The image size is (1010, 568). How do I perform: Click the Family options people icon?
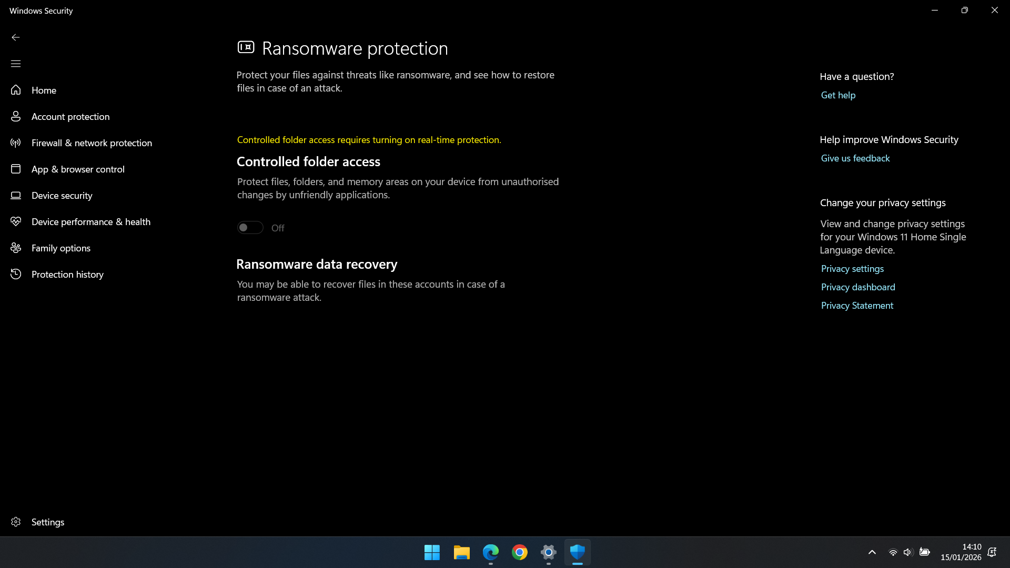tap(16, 248)
